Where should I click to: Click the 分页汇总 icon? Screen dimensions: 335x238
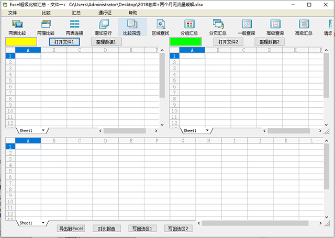(218, 27)
